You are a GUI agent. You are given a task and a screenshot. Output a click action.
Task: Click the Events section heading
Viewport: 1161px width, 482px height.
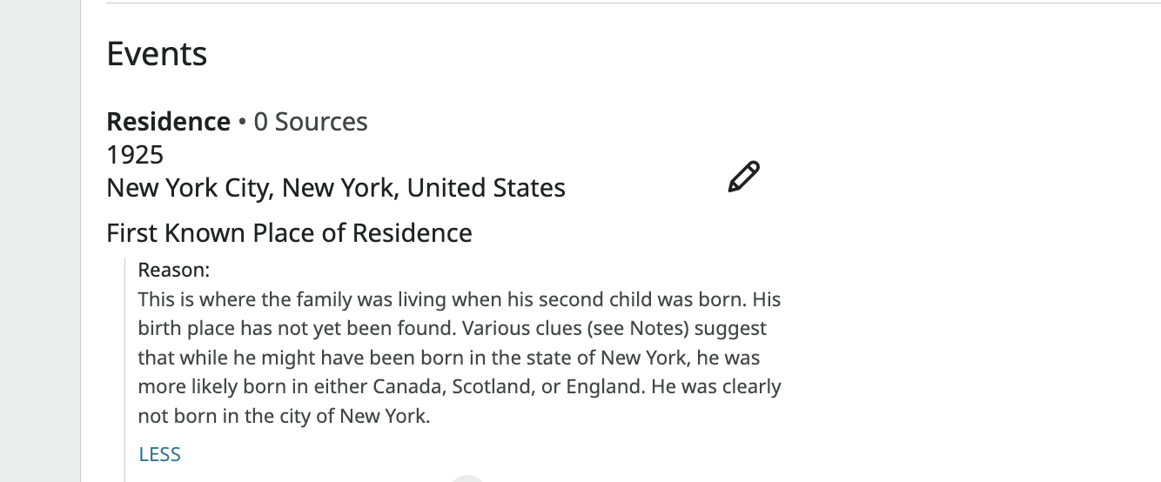pyautogui.click(x=157, y=54)
